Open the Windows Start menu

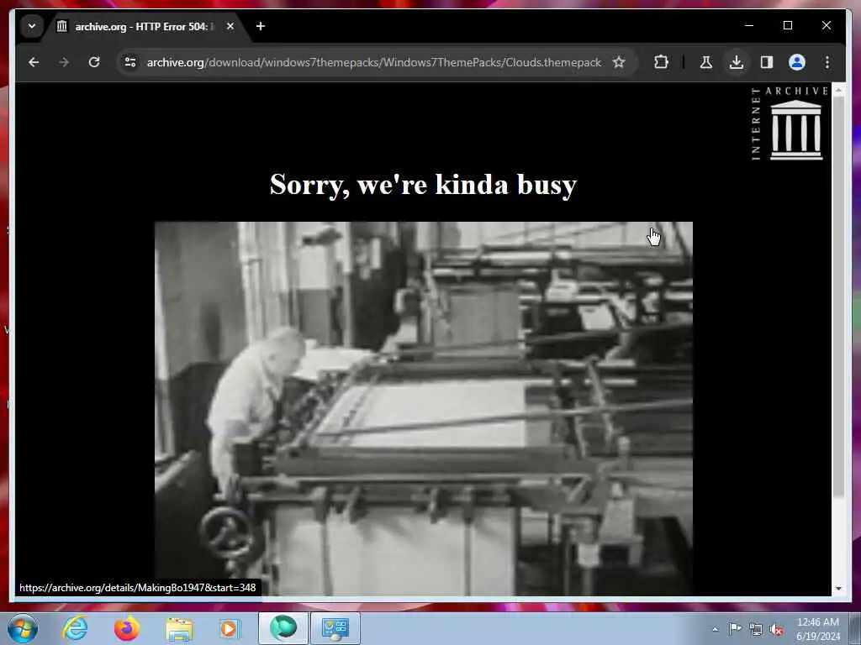pyautogui.click(x=23, y=628)
